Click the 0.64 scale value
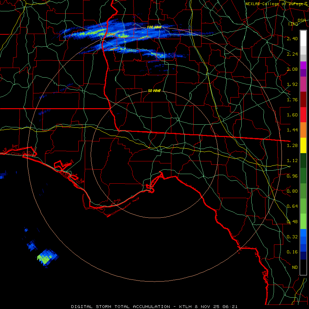This screenshot has height=309, width=309. tap(292, 206)
